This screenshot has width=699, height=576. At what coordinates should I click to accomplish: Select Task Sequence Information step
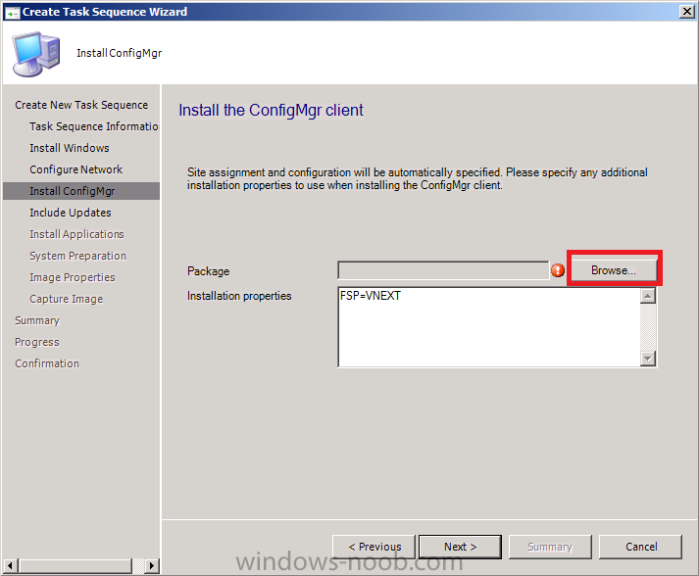94,126
